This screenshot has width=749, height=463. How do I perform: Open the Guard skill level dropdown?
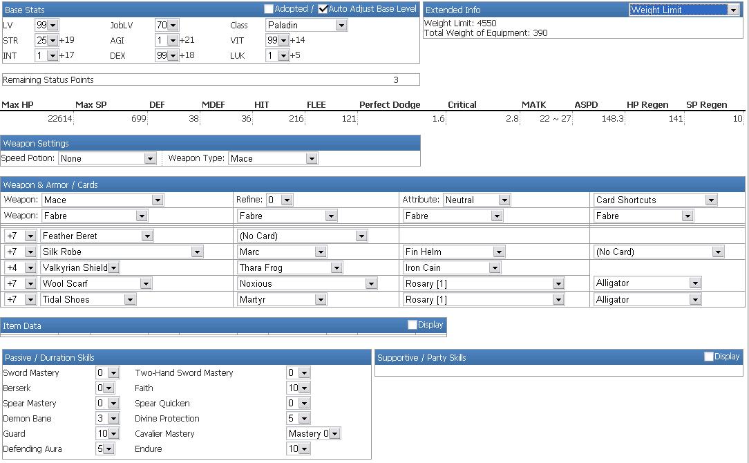pos(108,434)
